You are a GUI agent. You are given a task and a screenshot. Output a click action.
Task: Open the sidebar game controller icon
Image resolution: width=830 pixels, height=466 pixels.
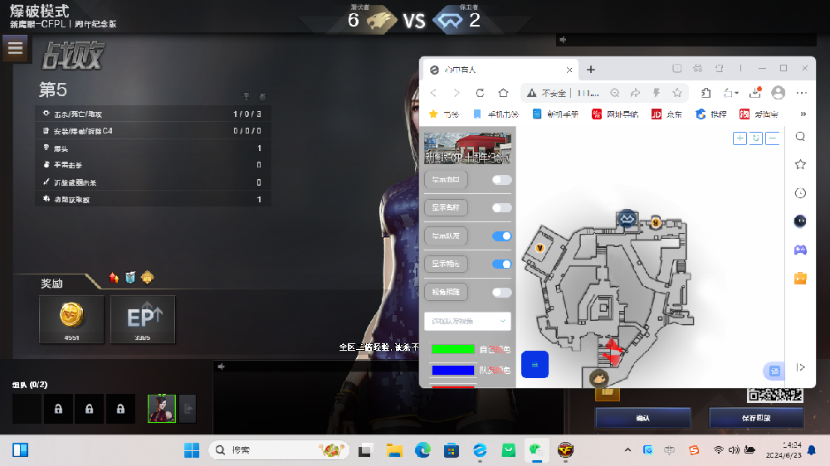click(800, 250)
